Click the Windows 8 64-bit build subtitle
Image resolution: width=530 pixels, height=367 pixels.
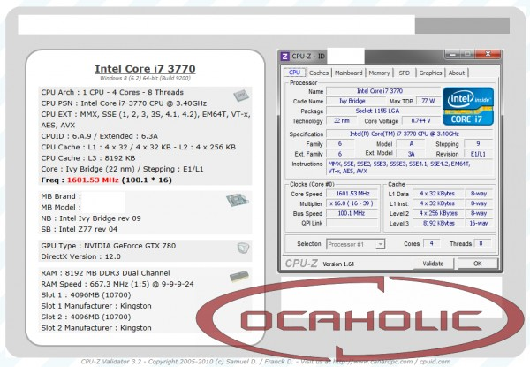tap(145, 78)
